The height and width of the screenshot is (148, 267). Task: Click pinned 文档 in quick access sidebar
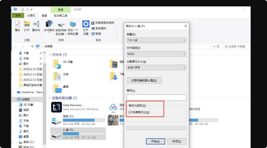26,58
